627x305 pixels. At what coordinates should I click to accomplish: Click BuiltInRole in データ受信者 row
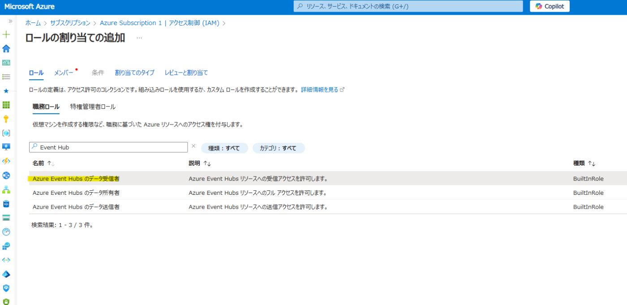[588, 179]
